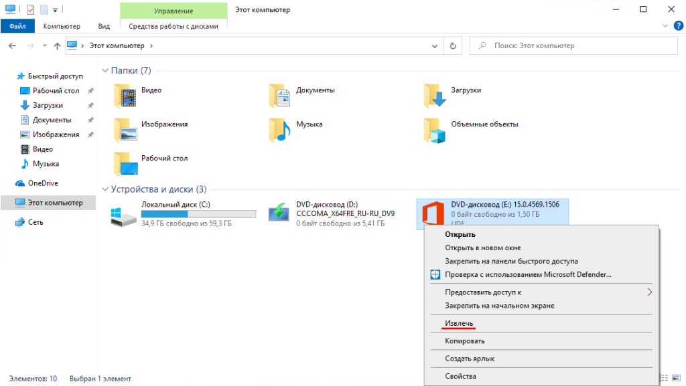This screenshot has height=386, width=686.
Task: Click the Выбран 1 элемент status text
Action: (x=100, y=379)
